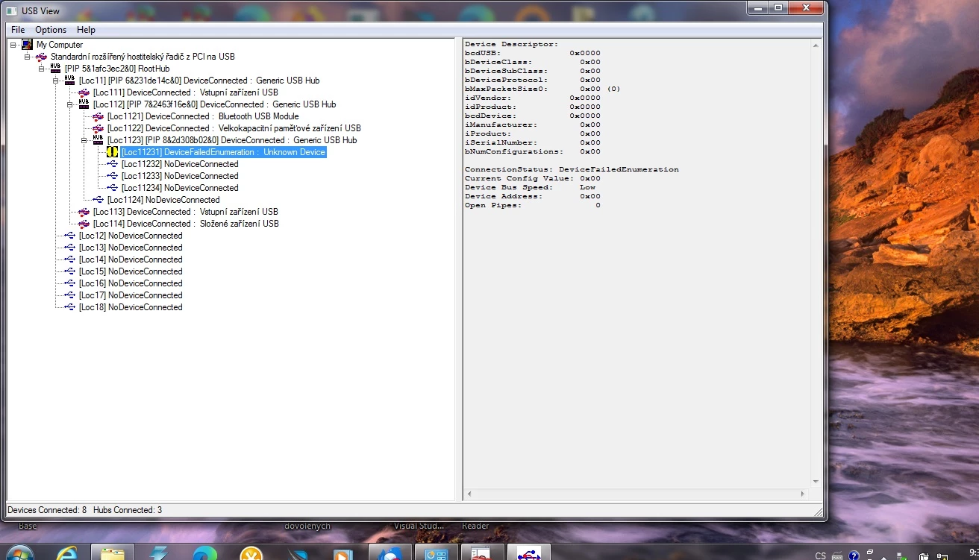Collapse the Loc11 Generic USB Hub node
The width and height of the screenshot is (979, 560).
pyautogui.click(x=55, y=81)
